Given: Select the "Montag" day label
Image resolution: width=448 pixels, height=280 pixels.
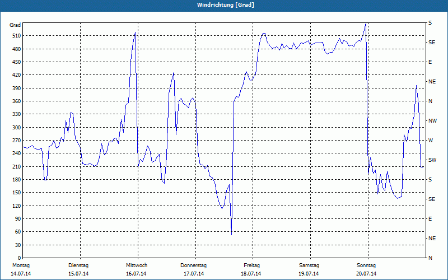Looking at the screenshot, I should click(x=21, y=265).
